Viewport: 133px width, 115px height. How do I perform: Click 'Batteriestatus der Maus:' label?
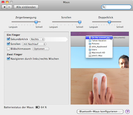(x=19, y=107)
